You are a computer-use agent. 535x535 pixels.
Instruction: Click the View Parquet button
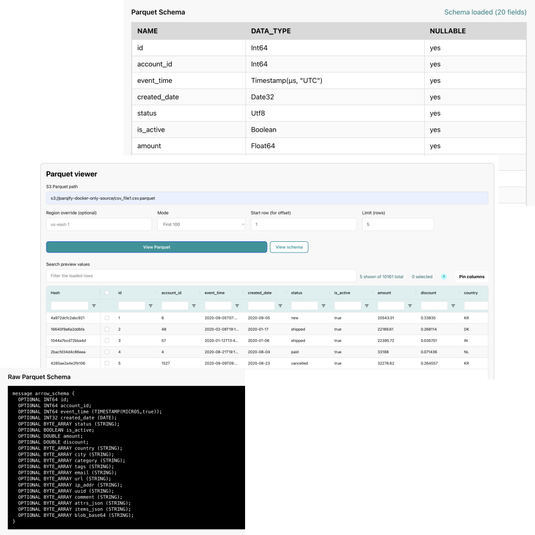click(157, 247)
